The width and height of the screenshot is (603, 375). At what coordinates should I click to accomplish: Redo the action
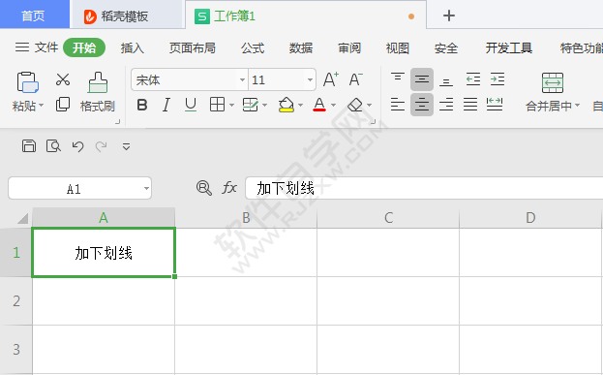pos(101,146)
